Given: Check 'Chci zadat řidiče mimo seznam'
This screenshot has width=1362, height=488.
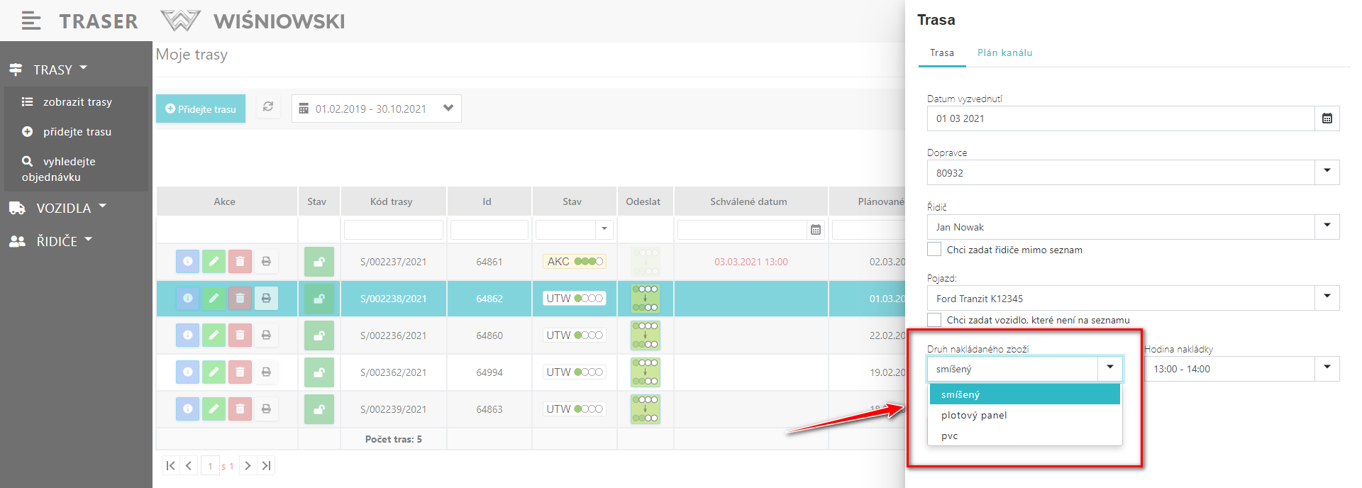Looking at the screenshot, I should click(934, 249).
